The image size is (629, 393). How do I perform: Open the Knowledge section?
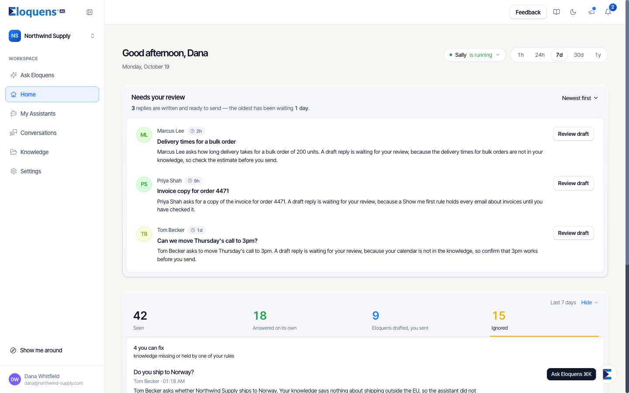(x=52, y=152)
